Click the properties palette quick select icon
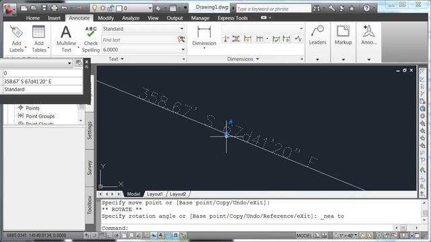Image resolution: width=431 pixels, height=242 pixels. pyautogui.click(x=78, y=63)
